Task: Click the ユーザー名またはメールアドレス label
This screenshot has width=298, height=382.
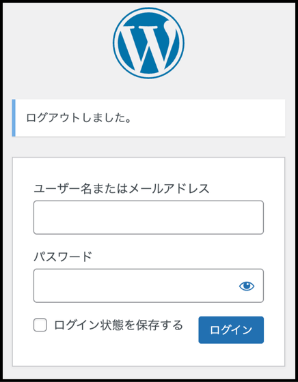Action: [x=121, y=189]
